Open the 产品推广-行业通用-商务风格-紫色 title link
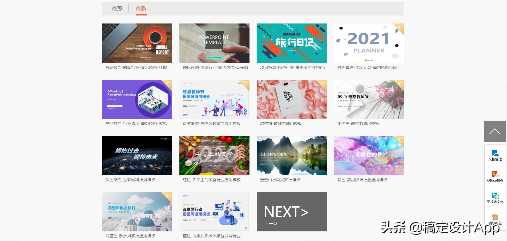Viewport: 507px width, 241px height. pyautogui.click(x=136, y=124)
